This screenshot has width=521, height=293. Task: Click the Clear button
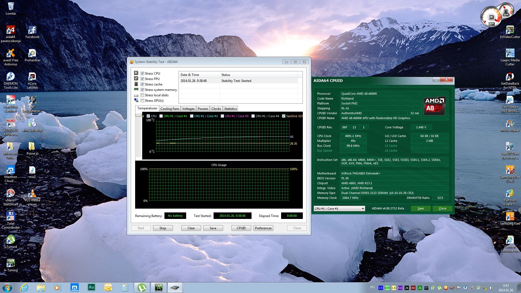click(191, 228)
